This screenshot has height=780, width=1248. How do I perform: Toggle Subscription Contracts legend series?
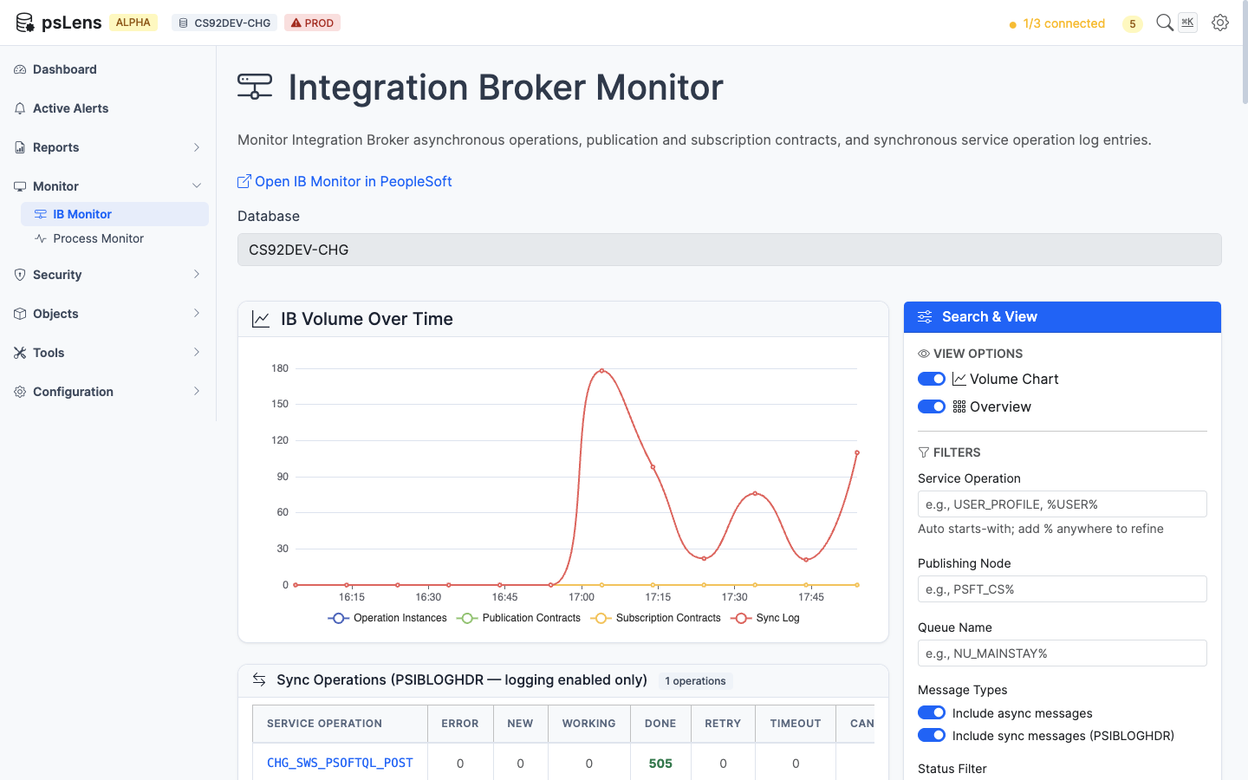tap(655, 618)
